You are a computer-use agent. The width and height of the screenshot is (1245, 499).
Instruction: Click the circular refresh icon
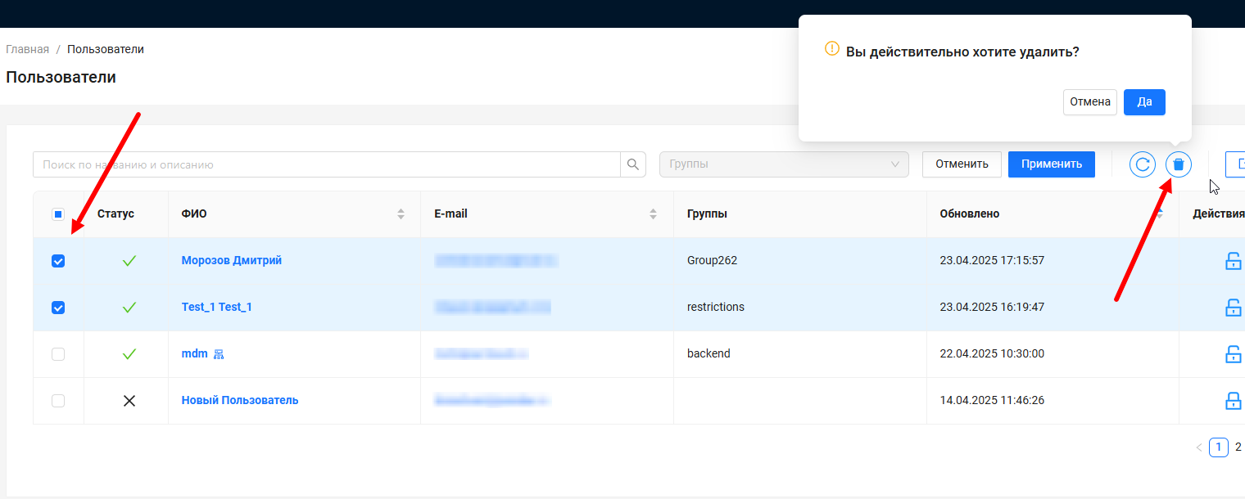(x=1143, y=164)
